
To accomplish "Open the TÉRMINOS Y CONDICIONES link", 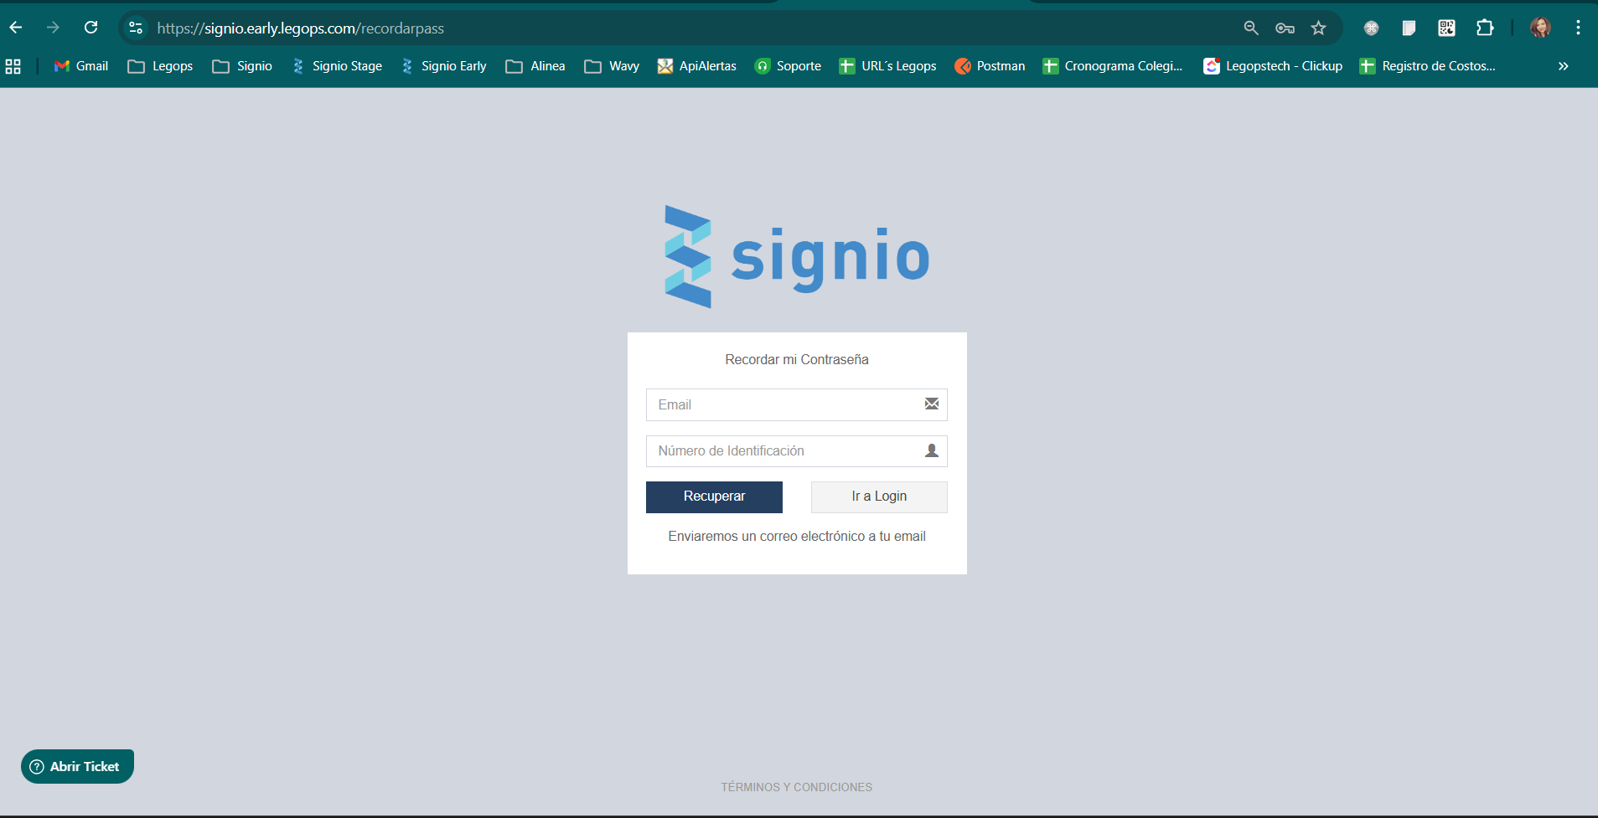I will 797,787.
